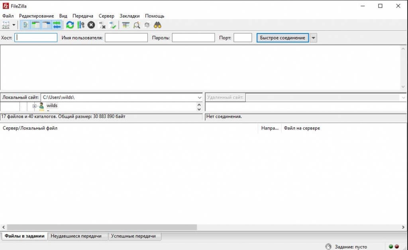
Task: Toggle local directory tree view
Action: 35,25
